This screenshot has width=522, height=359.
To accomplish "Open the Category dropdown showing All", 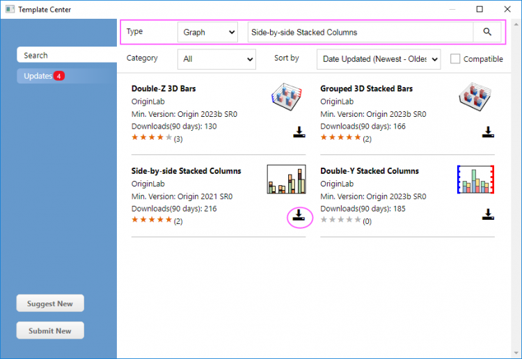I will click(216, 59).
